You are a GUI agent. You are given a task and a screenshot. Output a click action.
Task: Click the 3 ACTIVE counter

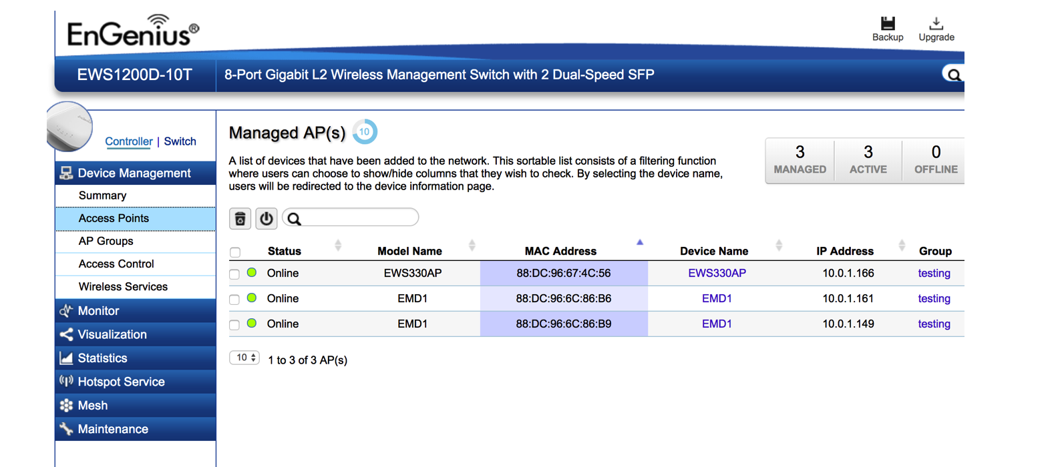click(868, 161)
